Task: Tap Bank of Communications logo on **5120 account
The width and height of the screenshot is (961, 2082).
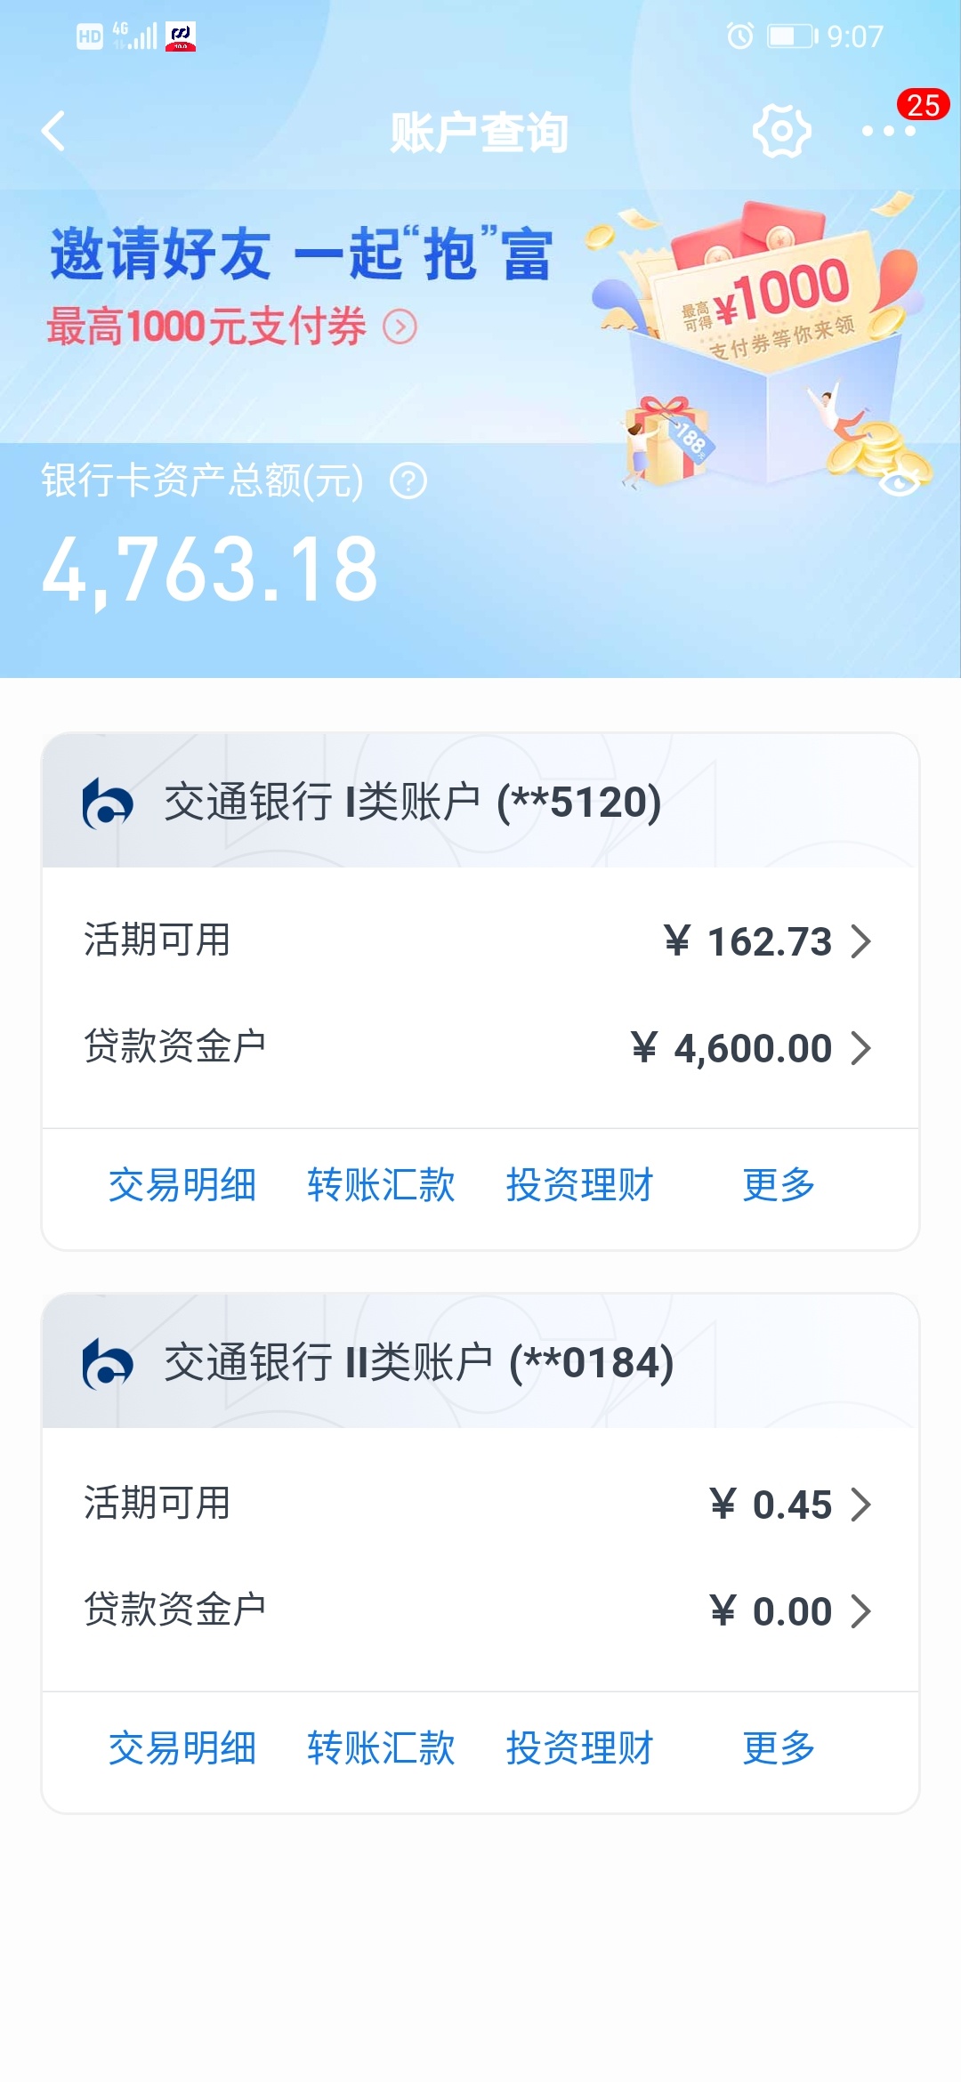Action: pos(108,803)
